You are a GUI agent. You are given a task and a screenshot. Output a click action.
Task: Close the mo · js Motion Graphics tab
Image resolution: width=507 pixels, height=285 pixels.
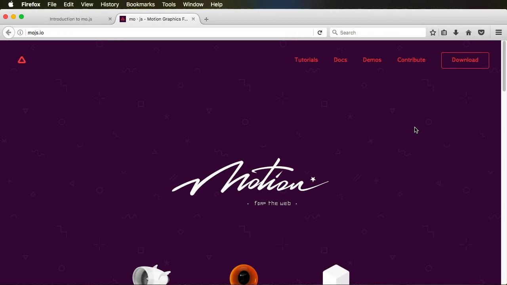(193, 19)
